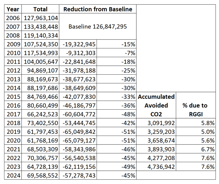Select the 2009 reduction value -19,322,945
The height and width of the screenshot is (184, 219).
79,45
